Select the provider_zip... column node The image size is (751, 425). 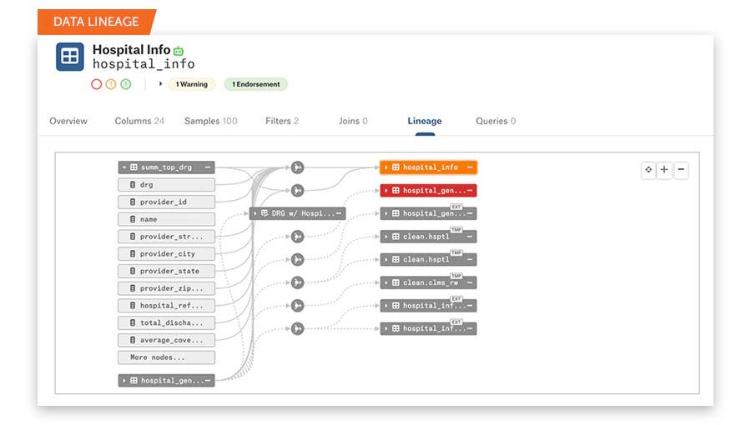166,288
